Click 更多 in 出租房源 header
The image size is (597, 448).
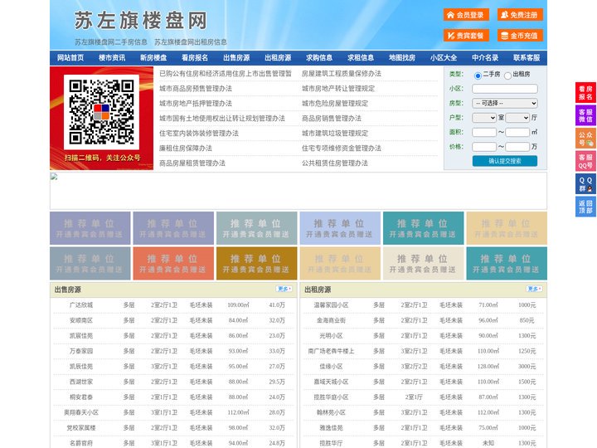coord(534,290)
